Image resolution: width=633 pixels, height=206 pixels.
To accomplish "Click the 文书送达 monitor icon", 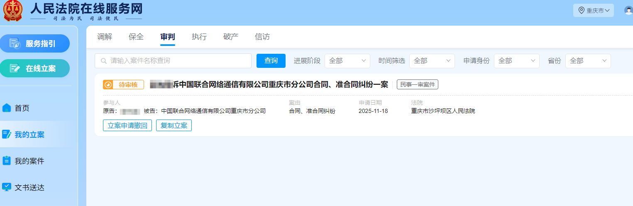I will click(7, 187).
